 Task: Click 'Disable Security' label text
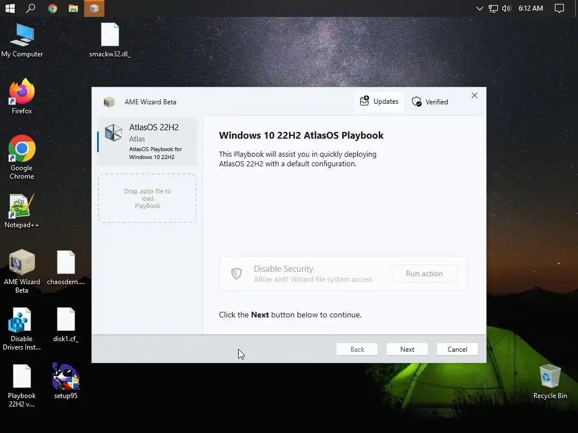[283, 269]
